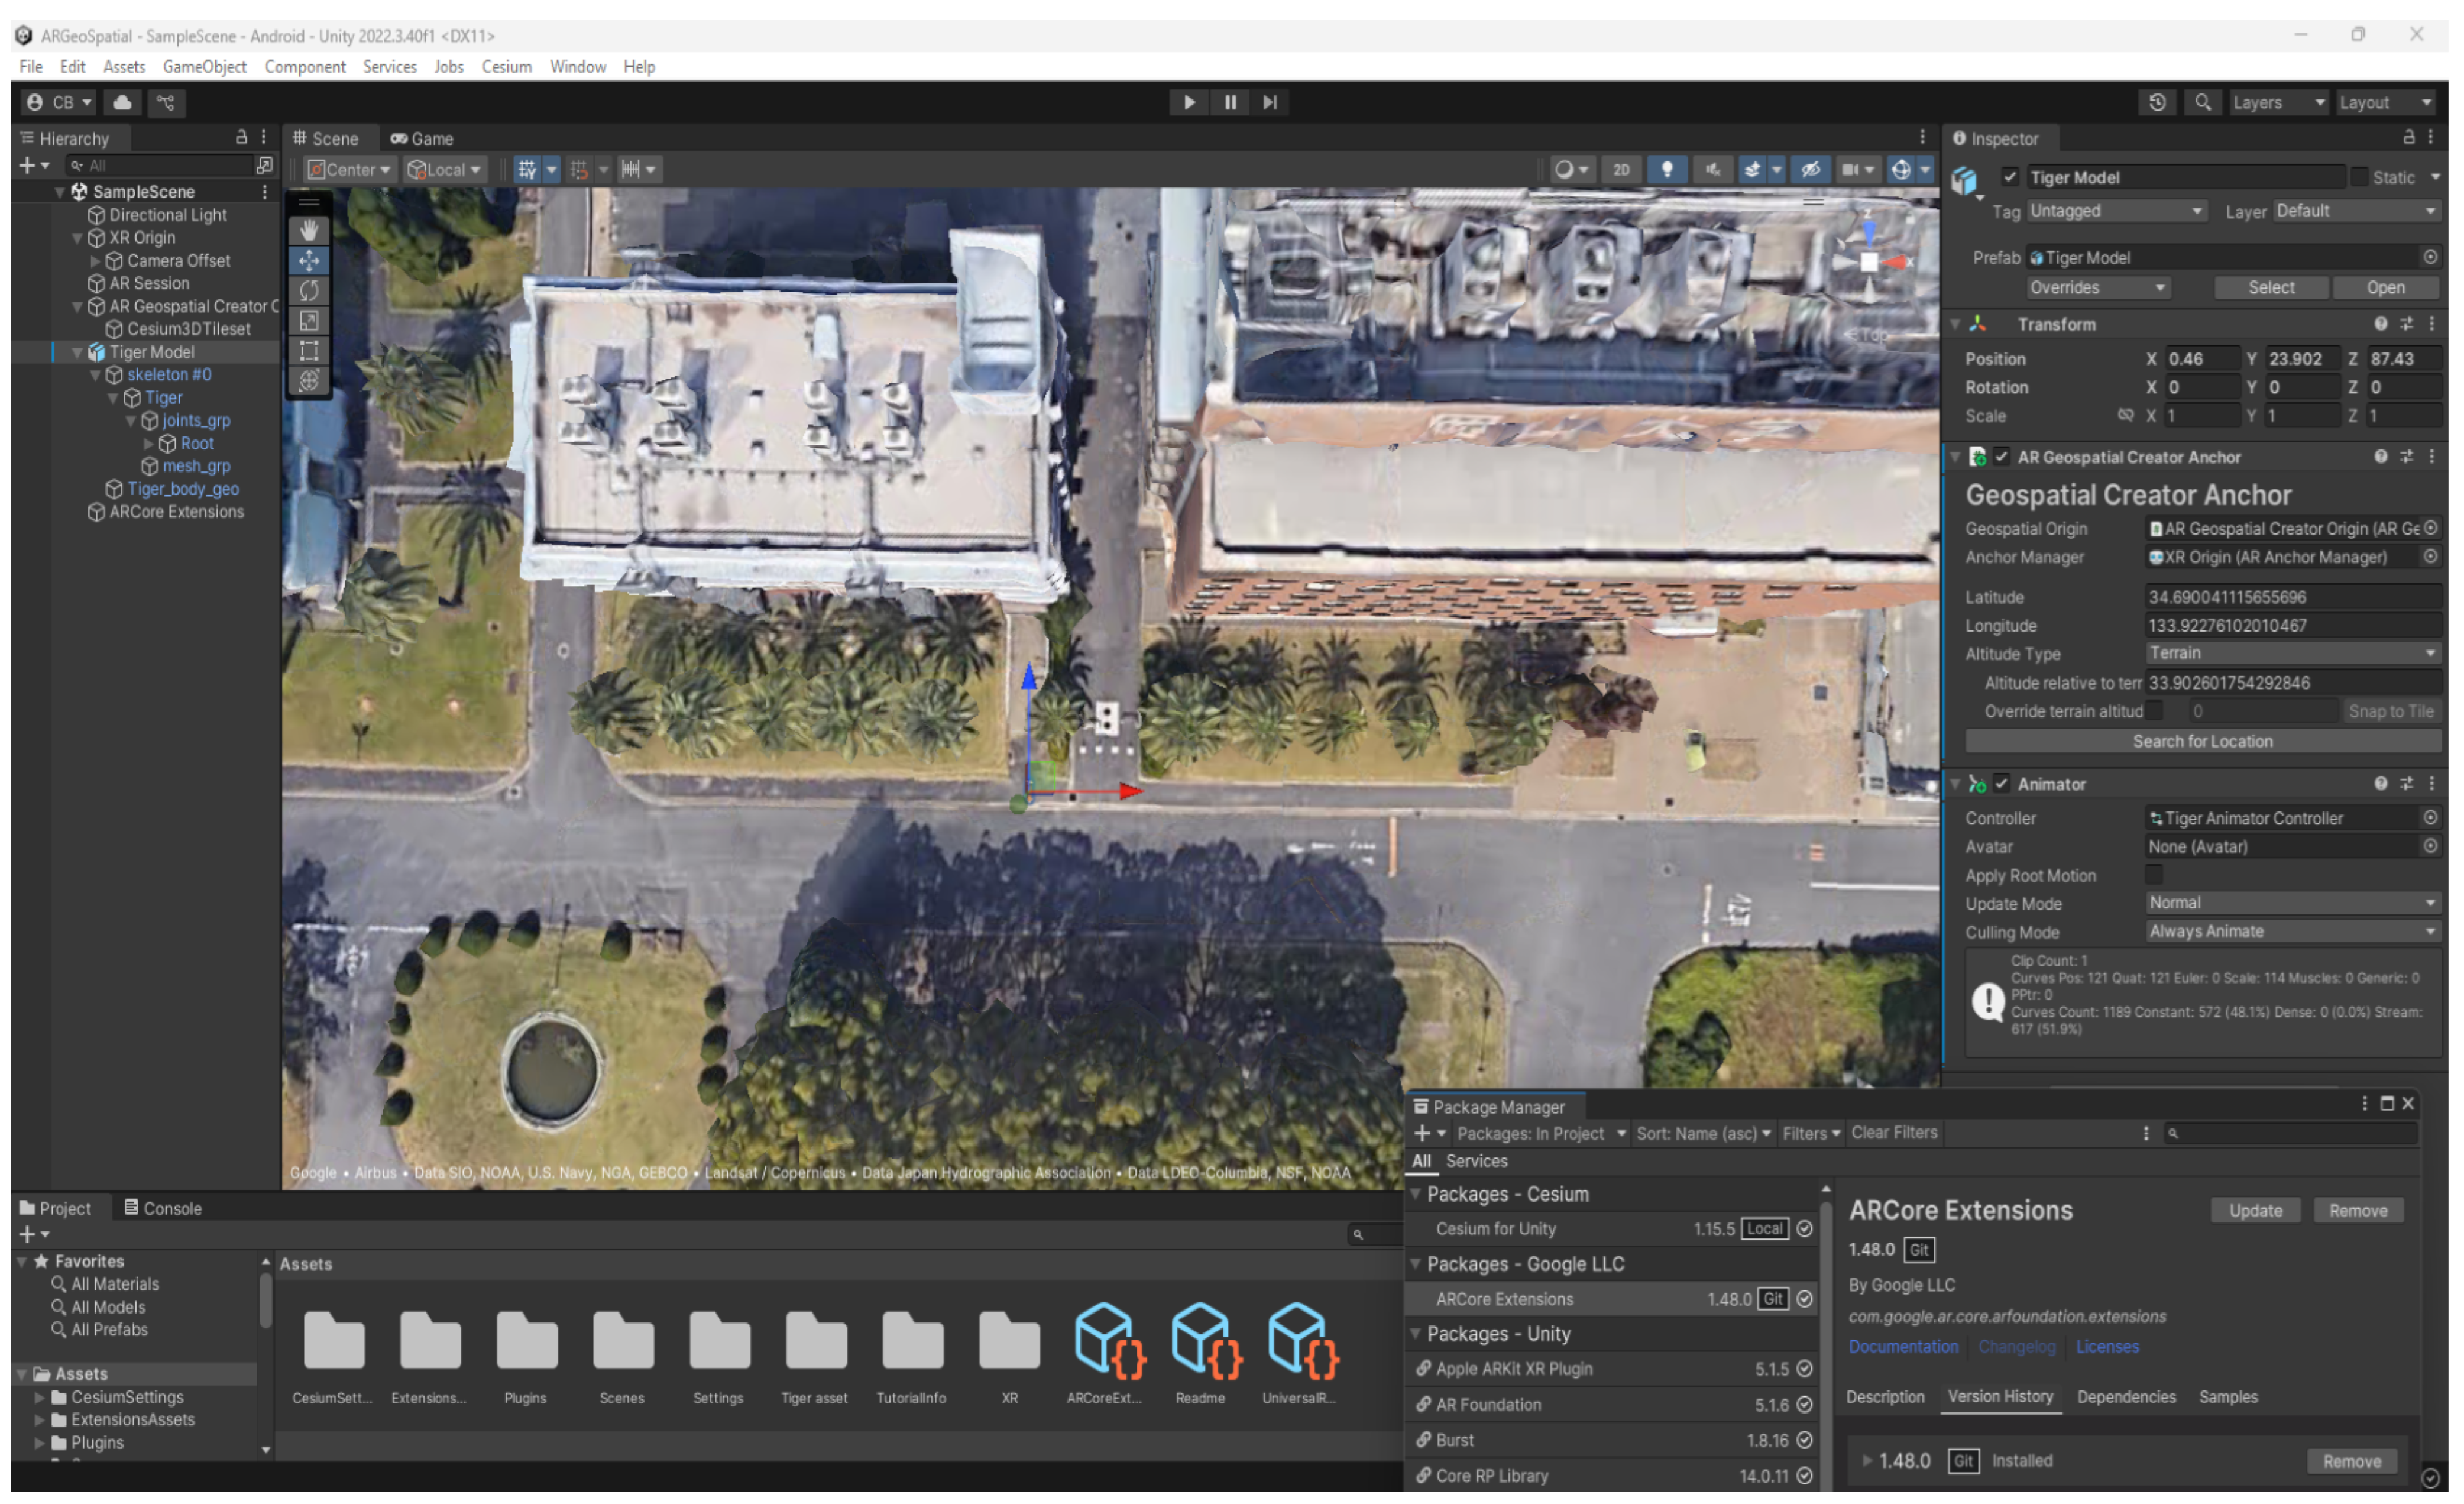Switch to the Game tab

coord(422,139)
